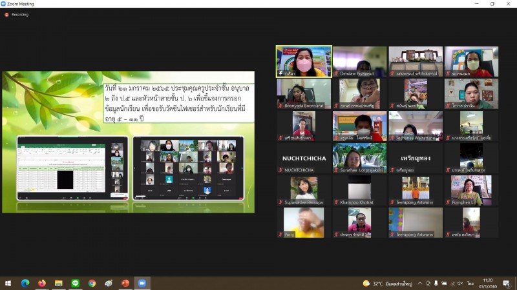Click the muted mic icon beside Pornphen
The width and height of the screenshot is (517, 290).
pyautogui.click(x=448, y=202)
